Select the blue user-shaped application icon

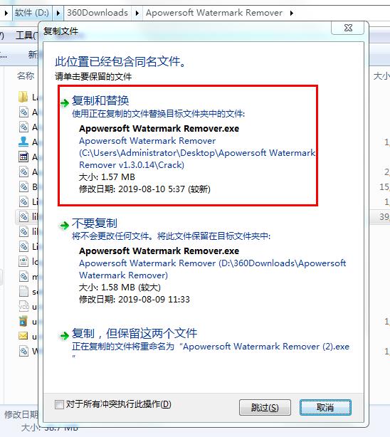(23, 142)
